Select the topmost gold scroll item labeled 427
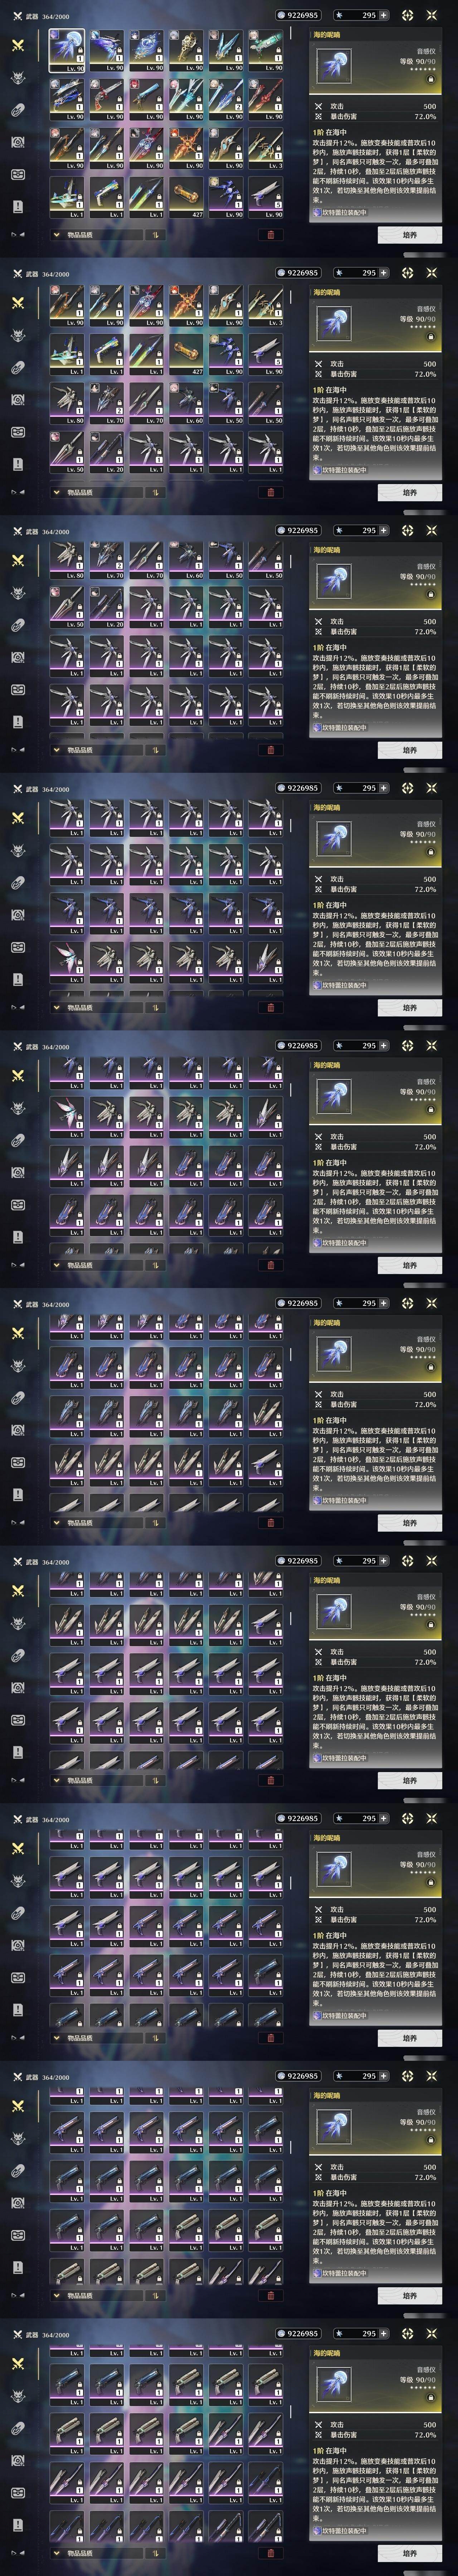Image resolution: width=458 pixels, height=2576 pixels. click(187, 198)
